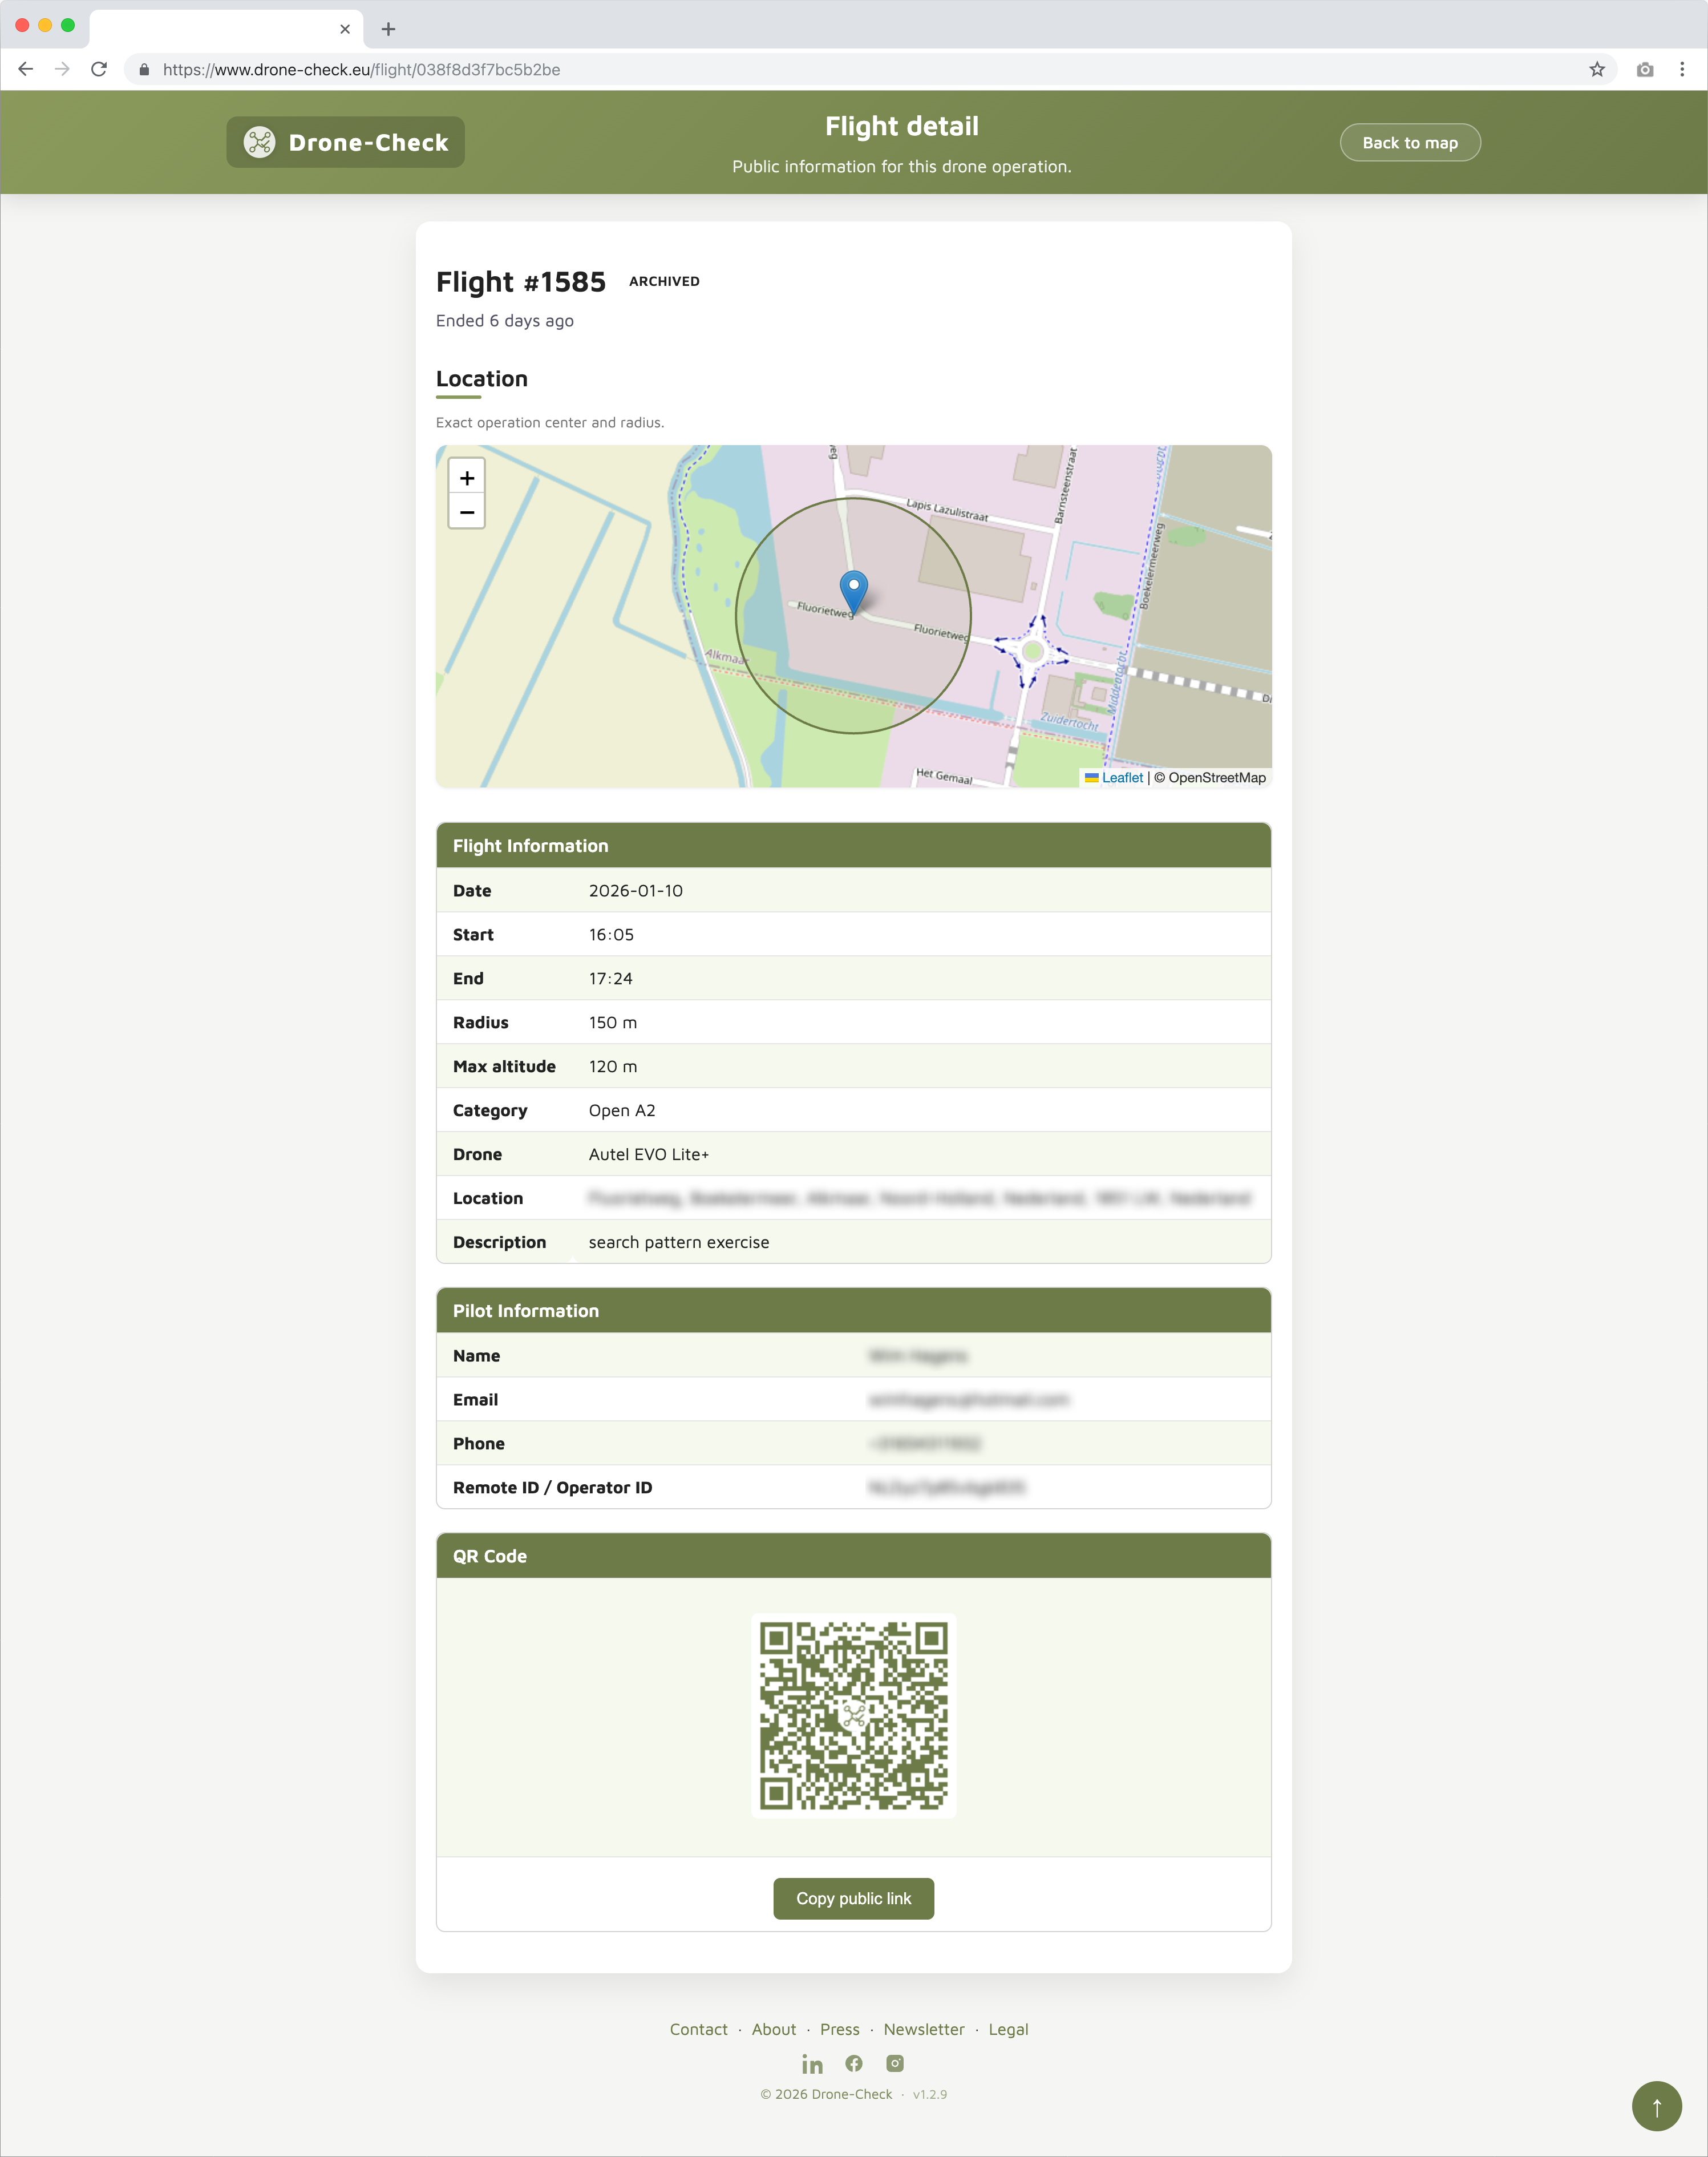Image resolution: width=1708 pixels, height=2157 pixels.
Task: Open the Legal footer link
Action: tap(1008, 2029)
